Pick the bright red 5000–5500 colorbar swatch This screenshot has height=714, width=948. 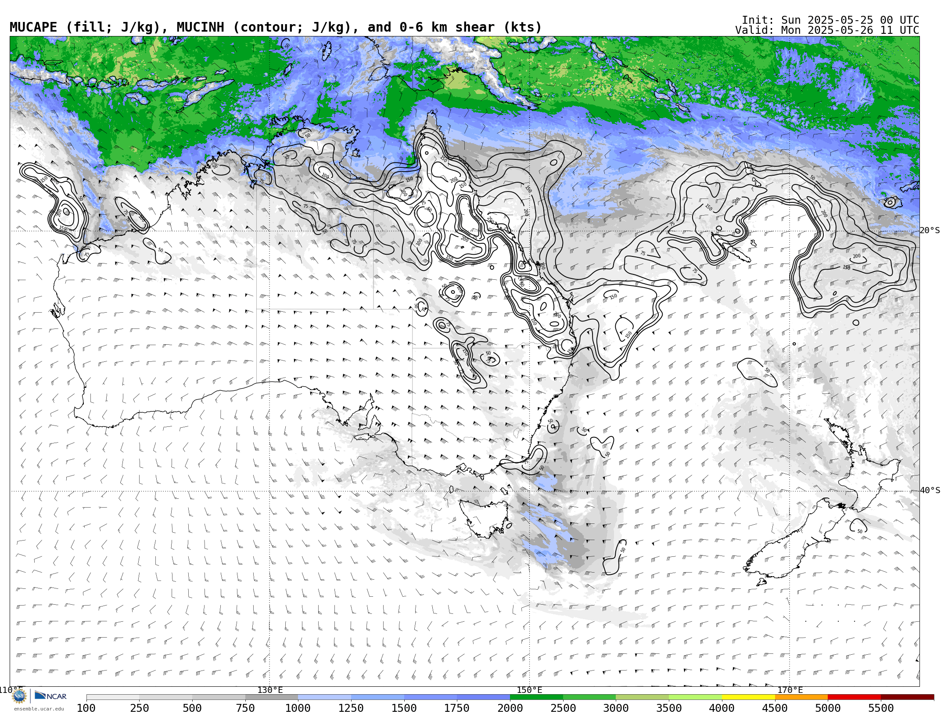click(854, 697)
